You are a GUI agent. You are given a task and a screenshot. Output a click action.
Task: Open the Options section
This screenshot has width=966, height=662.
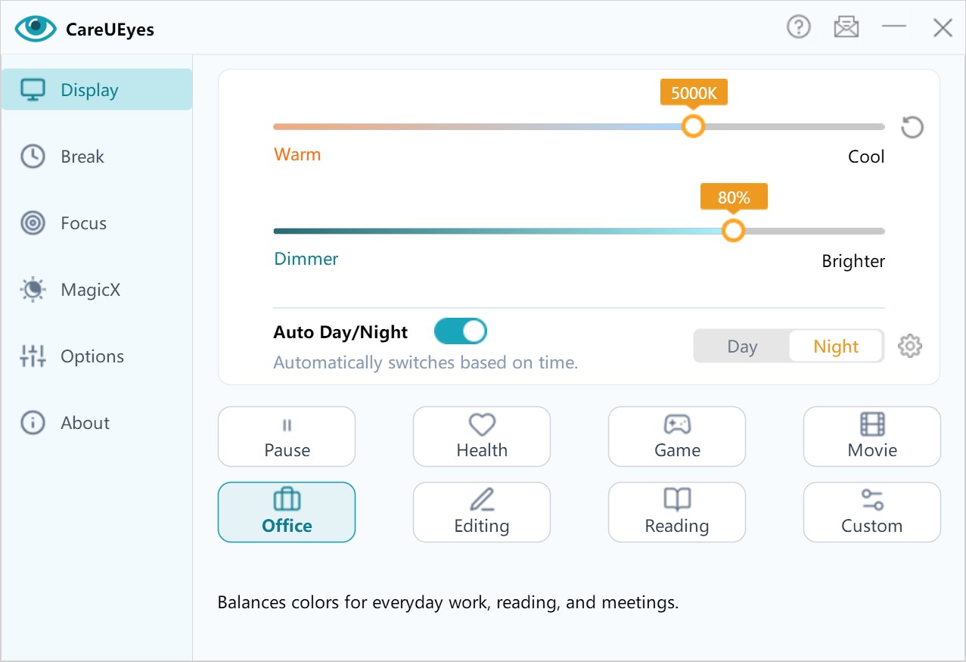(x=97, y=356)
